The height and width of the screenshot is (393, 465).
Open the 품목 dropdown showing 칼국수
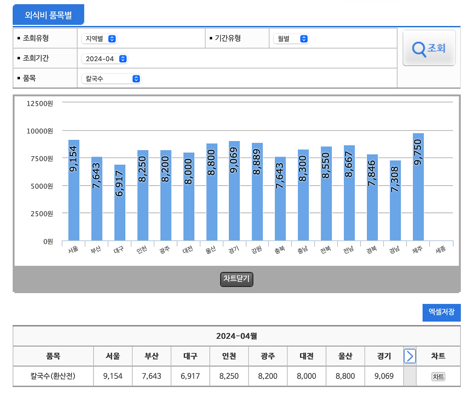[x=111, y=79]
